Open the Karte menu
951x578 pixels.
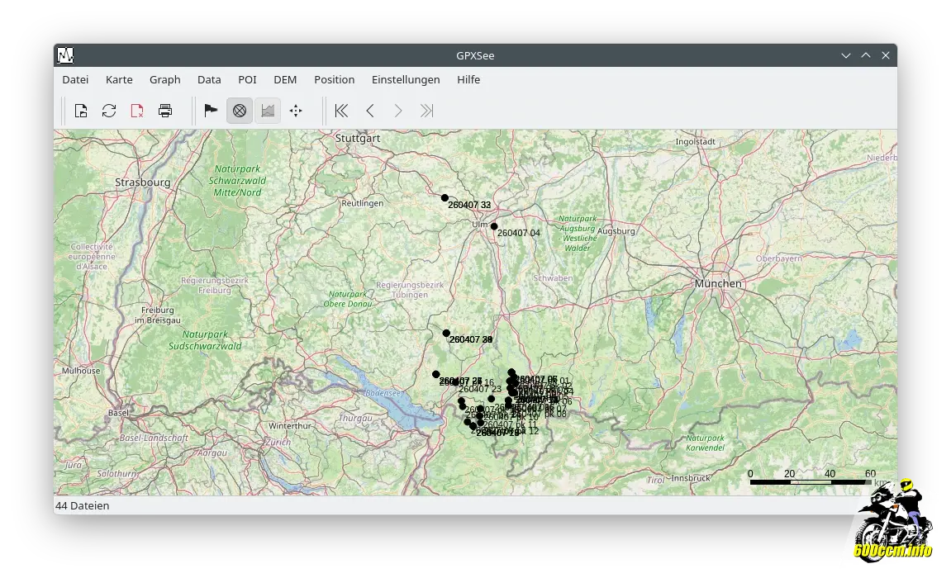pos(119,80)
